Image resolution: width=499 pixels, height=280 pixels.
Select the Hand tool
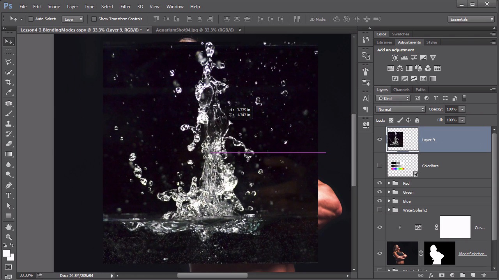(x=9, y=227)
